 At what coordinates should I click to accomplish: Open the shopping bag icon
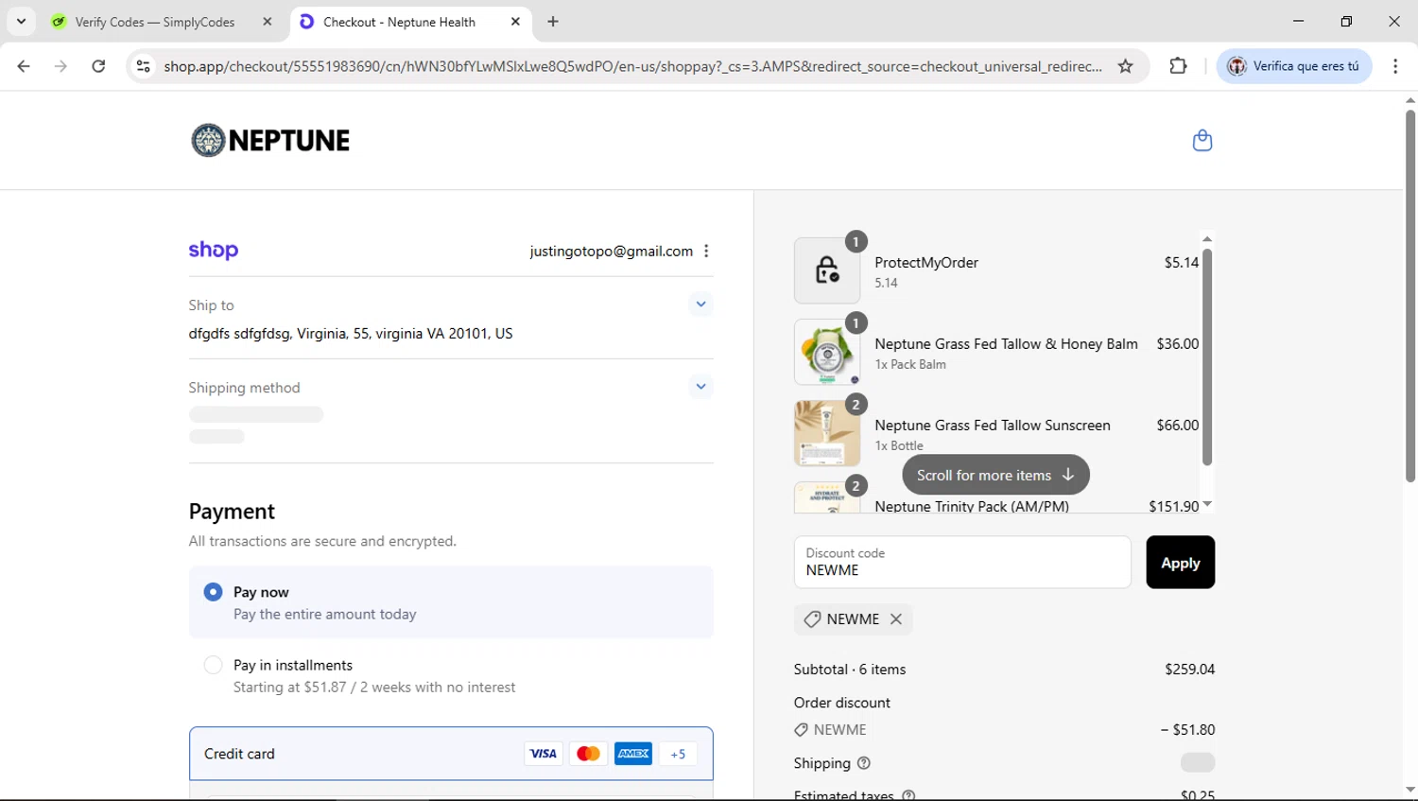tap(1202, 141)
